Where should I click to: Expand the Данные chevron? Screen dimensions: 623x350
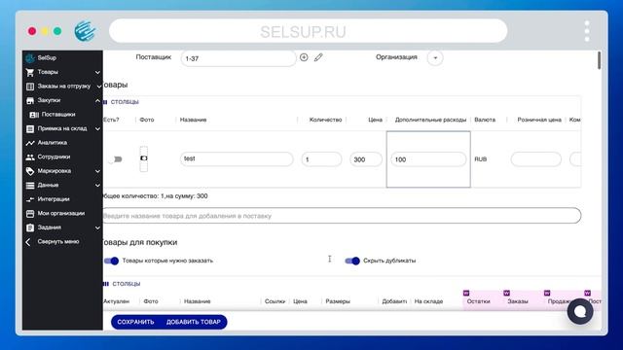[x=97, y=186]
